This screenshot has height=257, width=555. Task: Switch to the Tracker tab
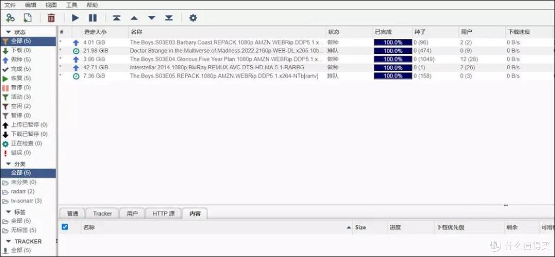pyautogui.click(x=102, y=213)
